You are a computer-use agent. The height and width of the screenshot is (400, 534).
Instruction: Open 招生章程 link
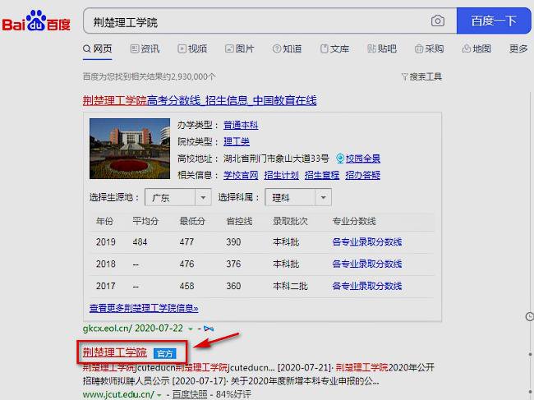click(x=322, y=175)
